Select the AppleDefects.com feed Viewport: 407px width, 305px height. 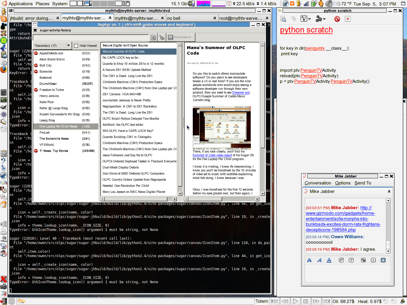tap(66, 53)
